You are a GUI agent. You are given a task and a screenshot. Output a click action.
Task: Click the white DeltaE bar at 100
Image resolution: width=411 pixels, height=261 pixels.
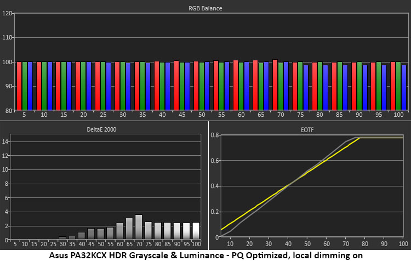196,231
